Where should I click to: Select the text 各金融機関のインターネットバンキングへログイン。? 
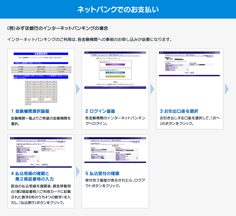click(115, 121)
